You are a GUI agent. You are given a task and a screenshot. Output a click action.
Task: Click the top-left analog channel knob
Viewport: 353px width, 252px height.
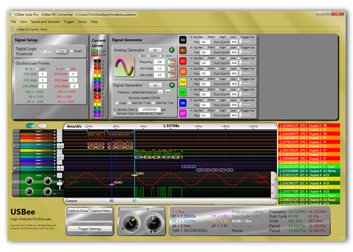pyautogui.click(x=29, y=181)
